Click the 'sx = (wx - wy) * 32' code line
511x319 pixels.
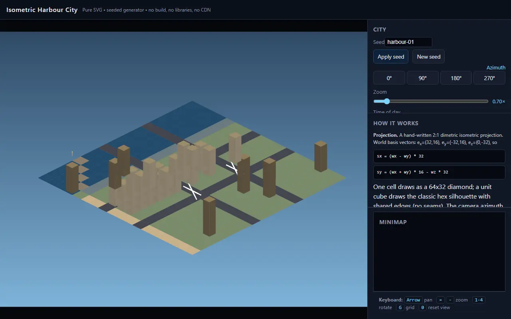[x=439, y=156]
